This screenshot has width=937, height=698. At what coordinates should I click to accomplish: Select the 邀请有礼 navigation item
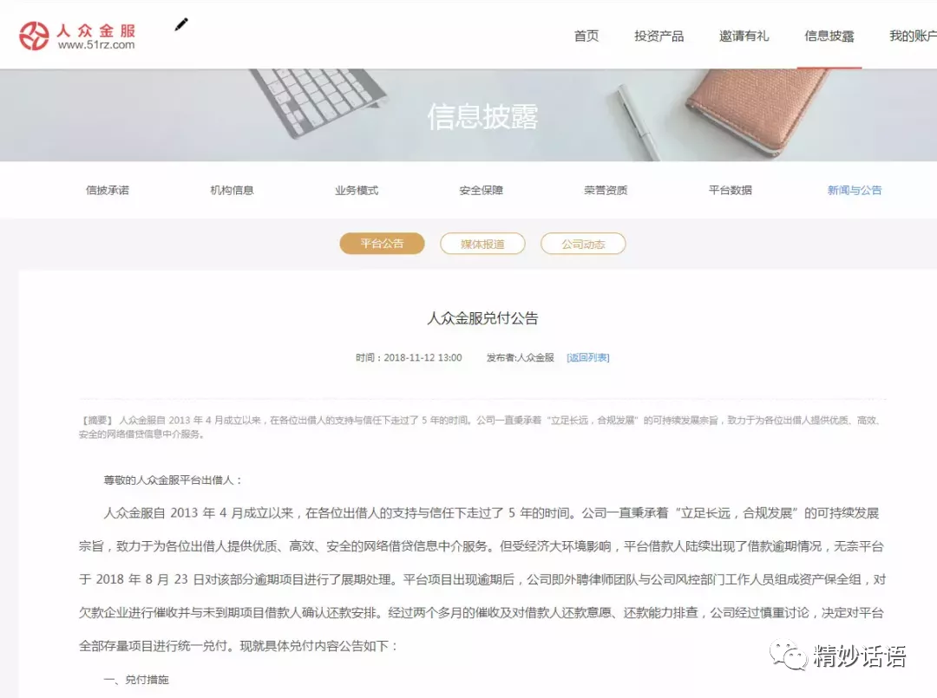[x=744, y=36]
